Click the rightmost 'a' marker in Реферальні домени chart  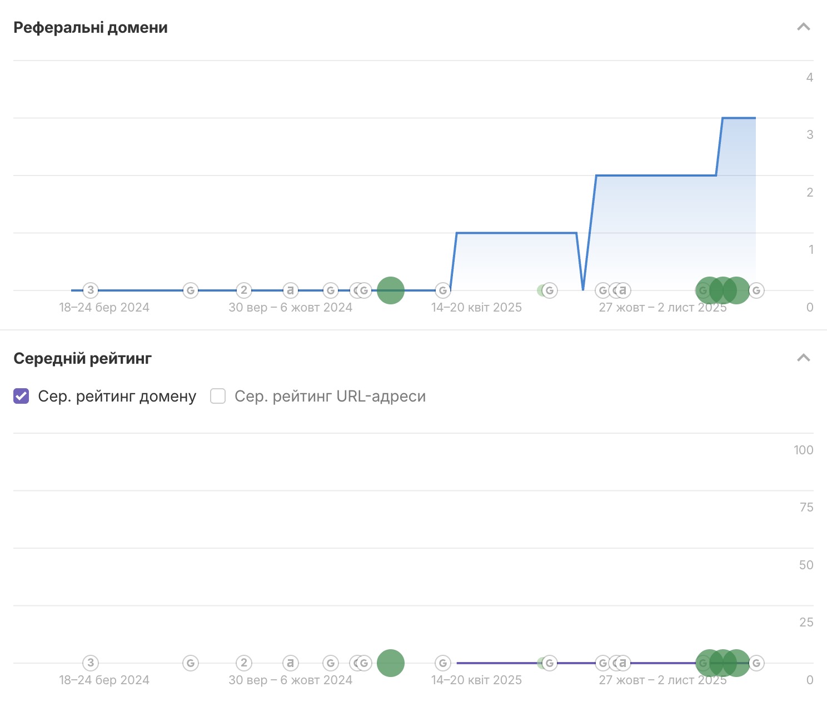coord(623,290)
